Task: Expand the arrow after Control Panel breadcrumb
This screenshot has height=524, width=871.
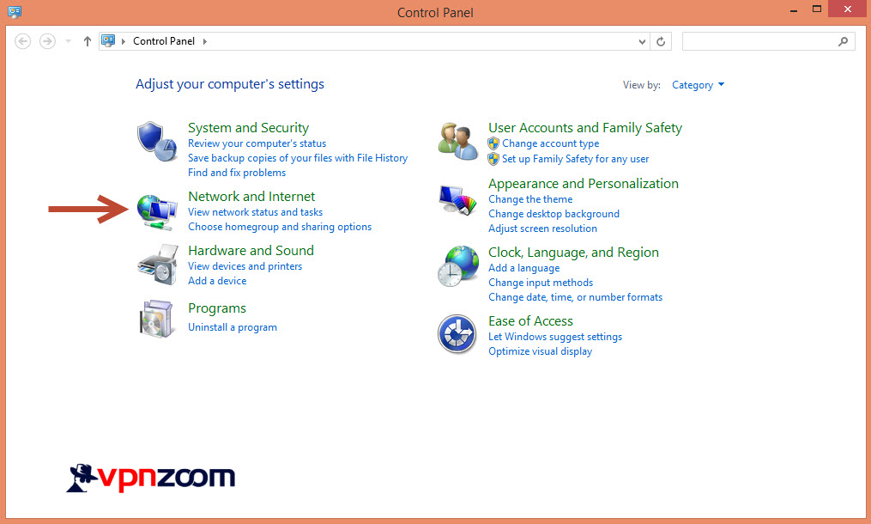Action: tap(205, 41)
